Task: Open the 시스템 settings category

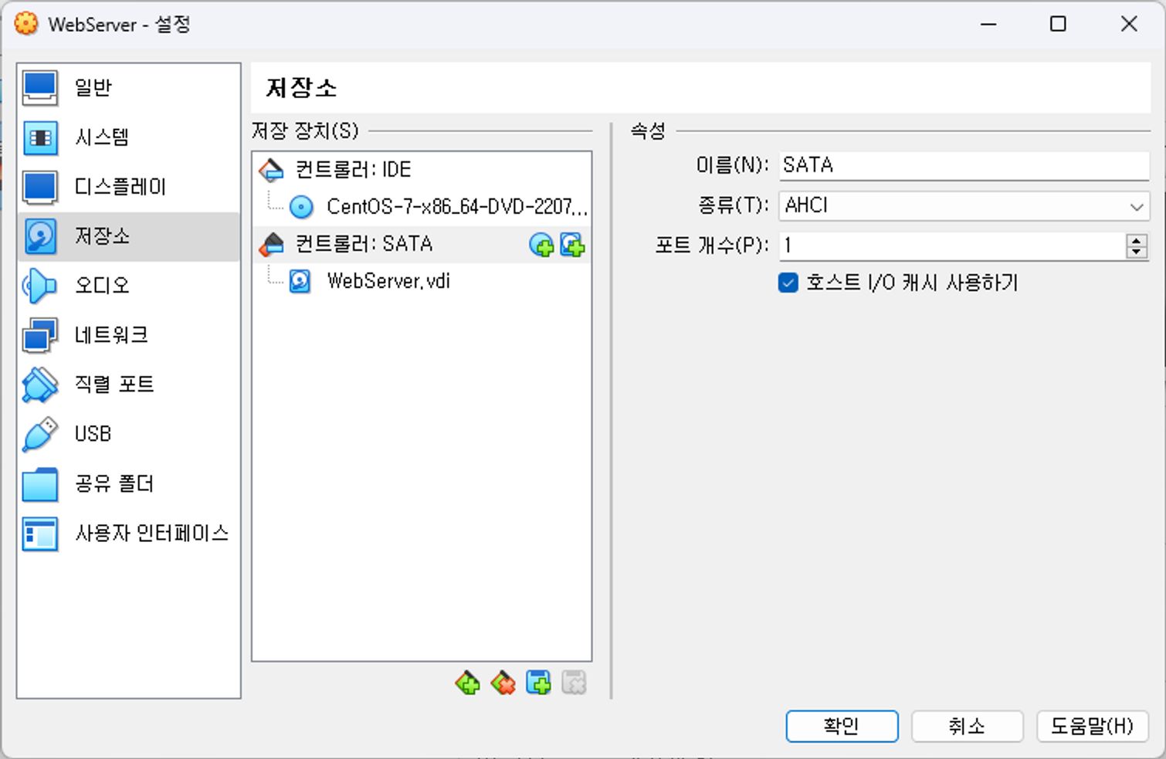Action: click(x=128, y=137)
